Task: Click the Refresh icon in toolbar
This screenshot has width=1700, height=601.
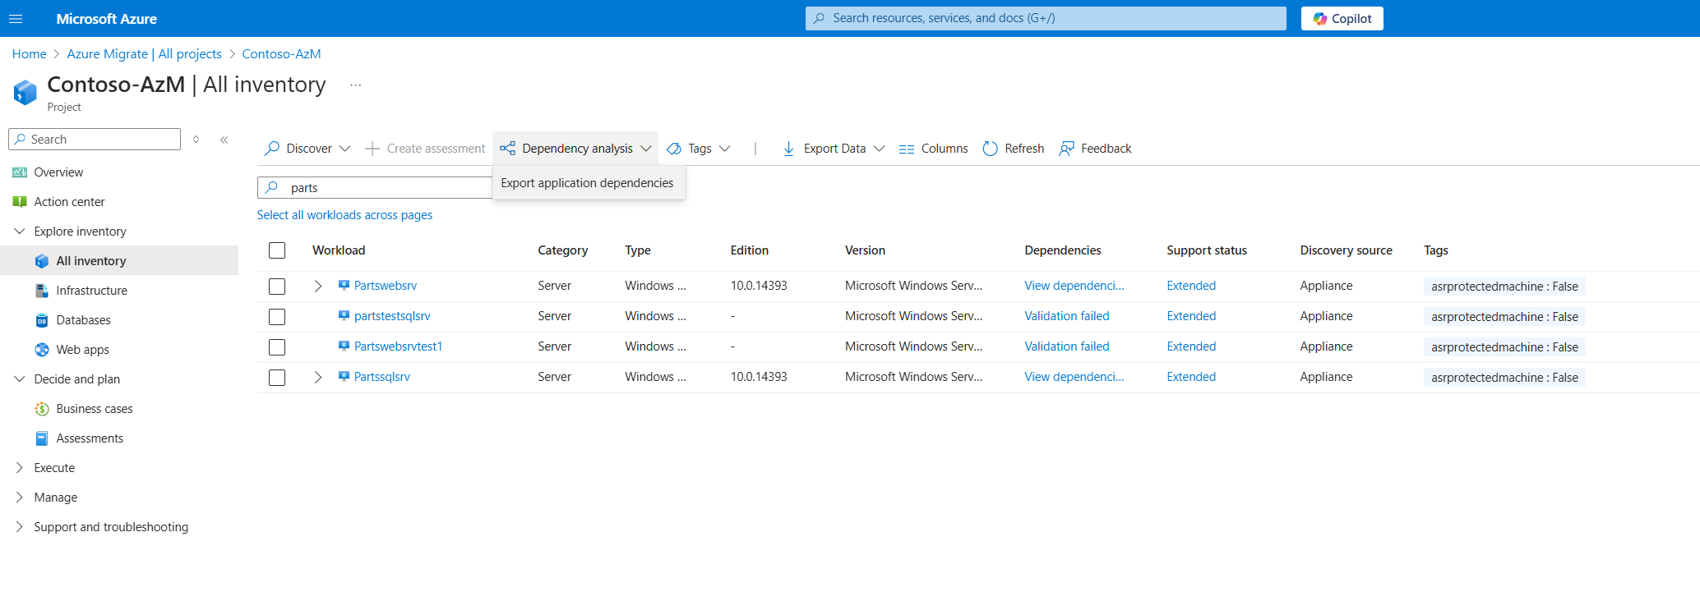Action: pos(991,149)
